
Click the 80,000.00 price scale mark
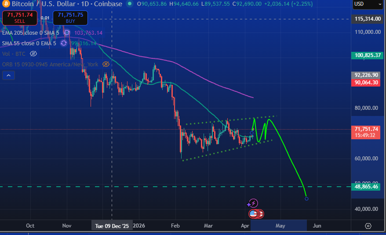click(366, 108)
